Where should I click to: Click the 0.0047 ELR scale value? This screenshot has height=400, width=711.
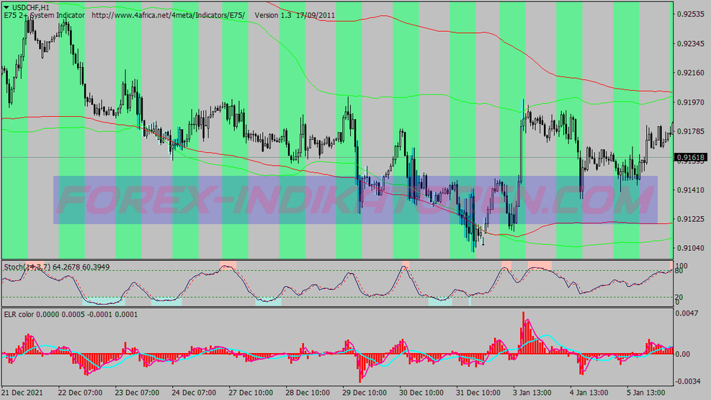click(689, 314)
